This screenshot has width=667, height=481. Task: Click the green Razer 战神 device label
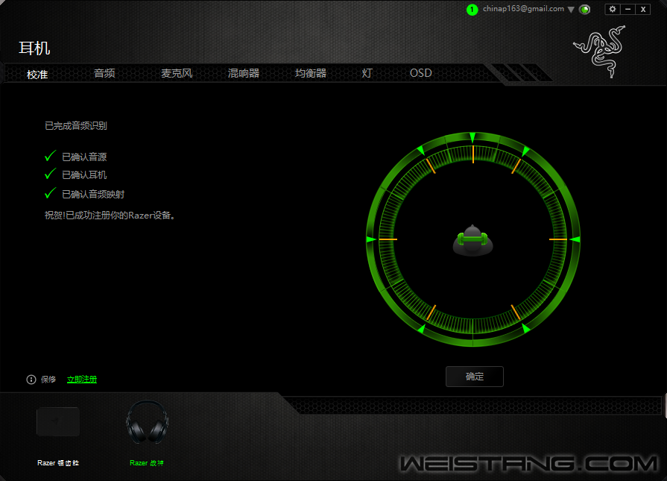[147, 463]
